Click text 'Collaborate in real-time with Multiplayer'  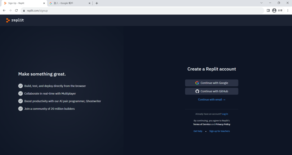[x=50, y=93]
